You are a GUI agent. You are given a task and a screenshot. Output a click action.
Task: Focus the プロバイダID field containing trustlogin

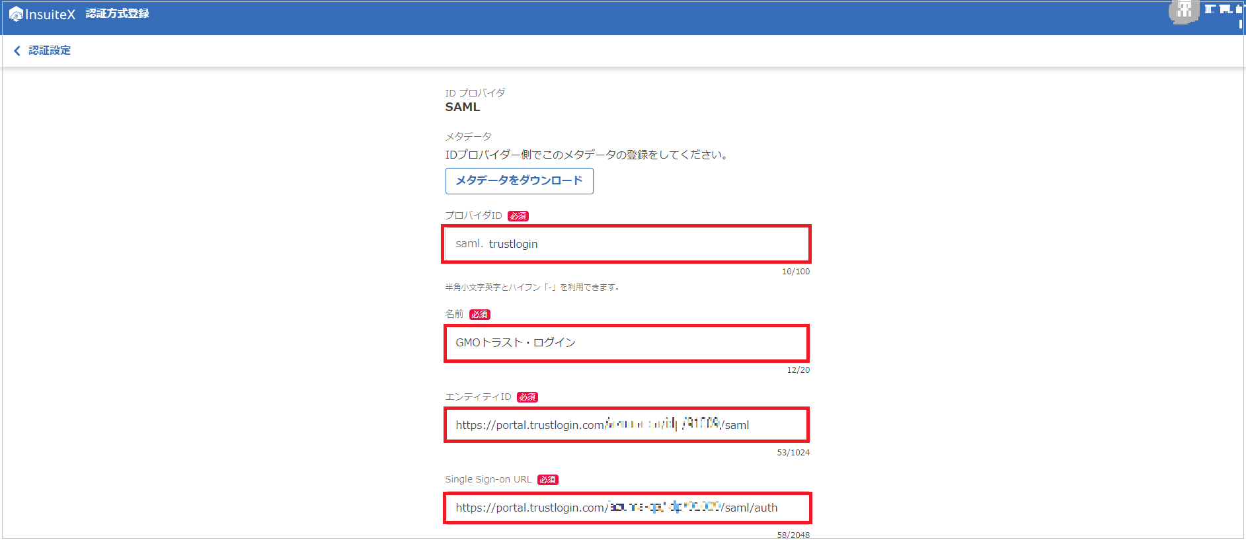pos(626,244)
